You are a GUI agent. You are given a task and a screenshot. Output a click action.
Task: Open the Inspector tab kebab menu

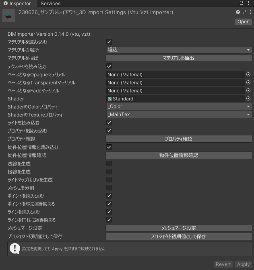(x=248, y=3)
